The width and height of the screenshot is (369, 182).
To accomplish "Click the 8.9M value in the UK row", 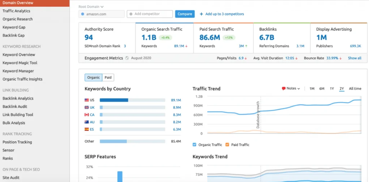I will pyautogui.click(x=177, y=107).
